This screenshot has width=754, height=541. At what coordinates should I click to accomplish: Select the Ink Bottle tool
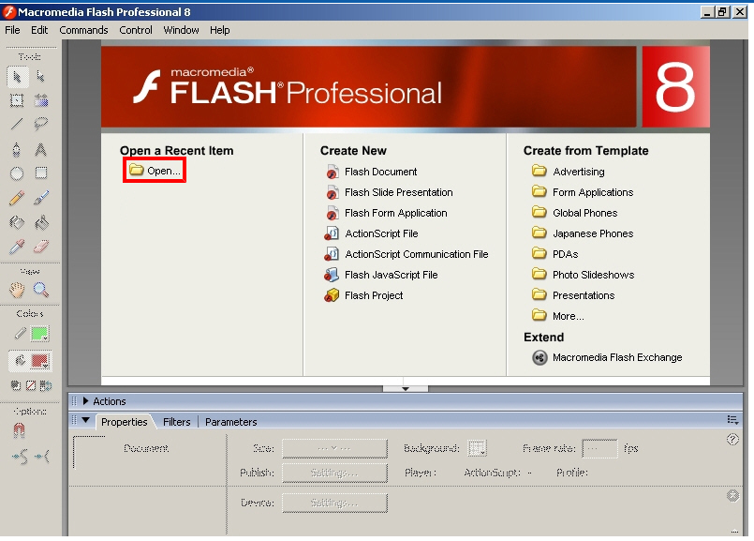(x=17, y=222)
